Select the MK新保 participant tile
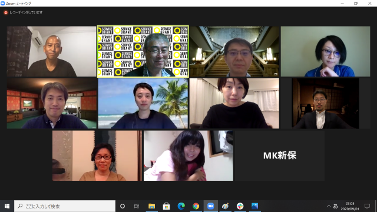This screenshot has height=212, width=377. [x=280, y=155]
